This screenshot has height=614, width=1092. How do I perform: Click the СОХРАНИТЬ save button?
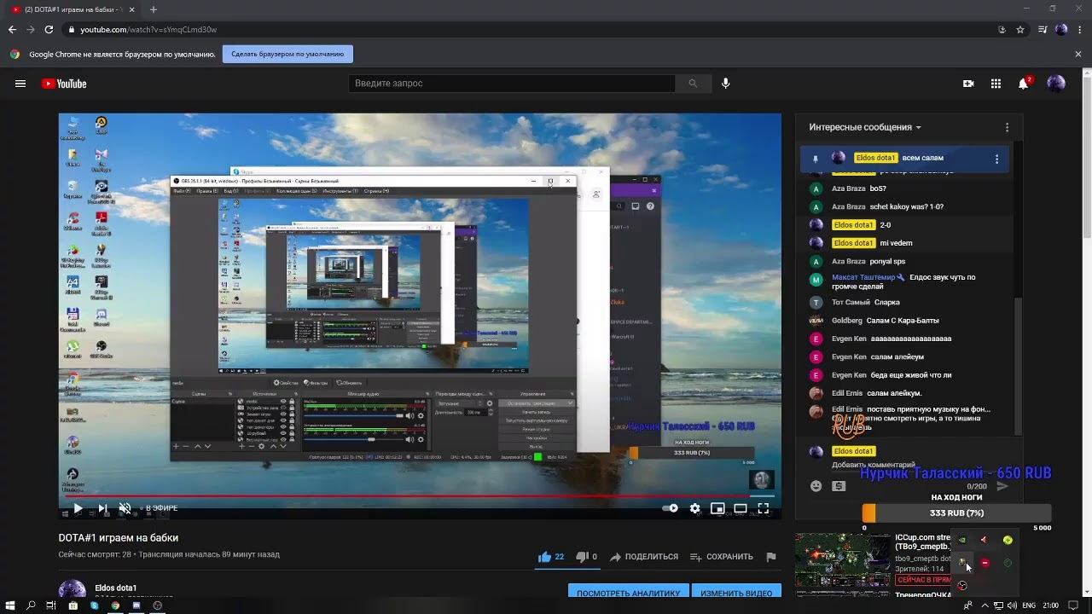[722, 557]
